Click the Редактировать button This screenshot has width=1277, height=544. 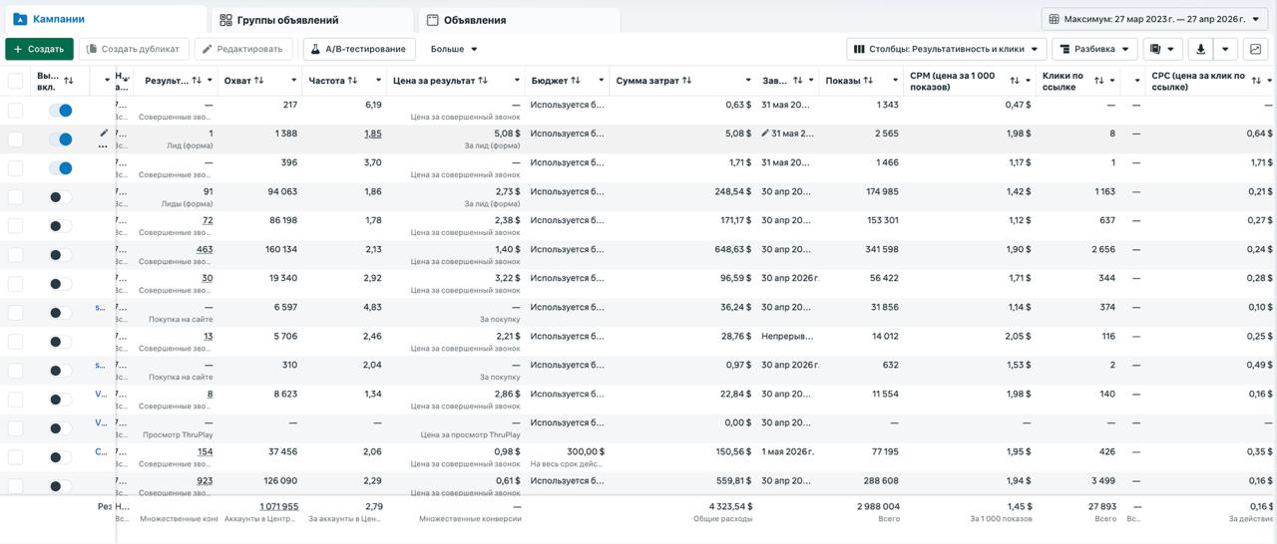coord(243,49)
